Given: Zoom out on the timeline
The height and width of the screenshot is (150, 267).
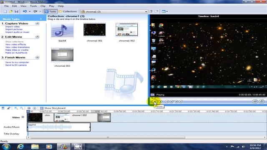Looking at the screenshot, I should 22,108.
